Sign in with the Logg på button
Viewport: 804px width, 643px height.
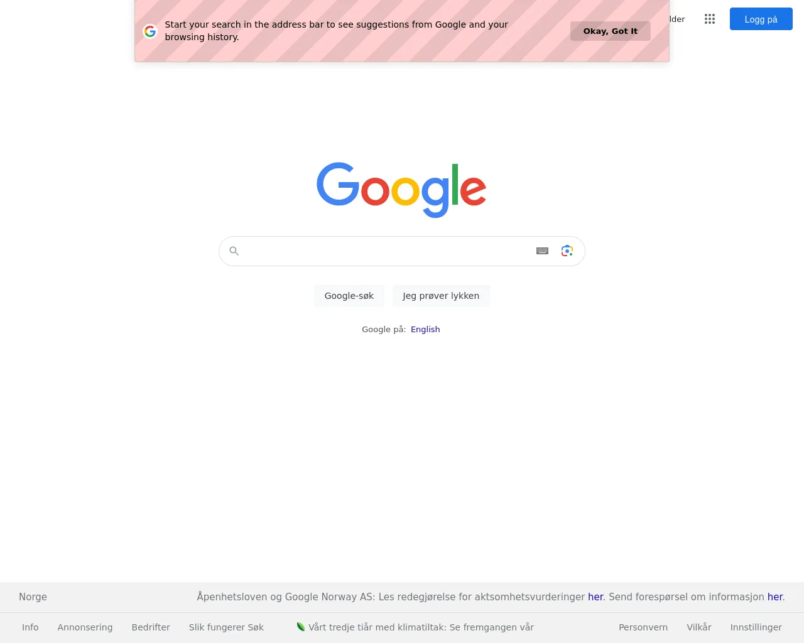(x=761, y=19)
